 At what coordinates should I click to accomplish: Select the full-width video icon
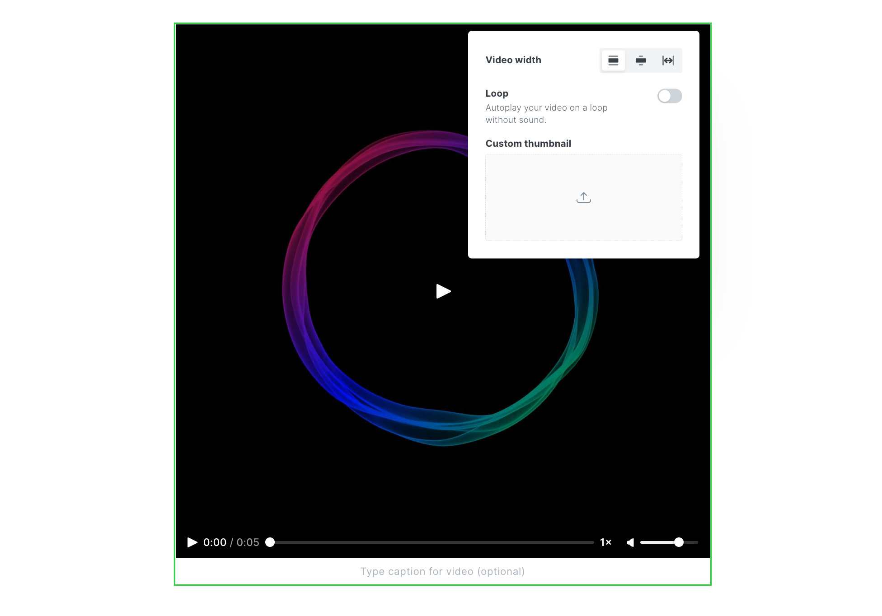(x=668, y=61)
